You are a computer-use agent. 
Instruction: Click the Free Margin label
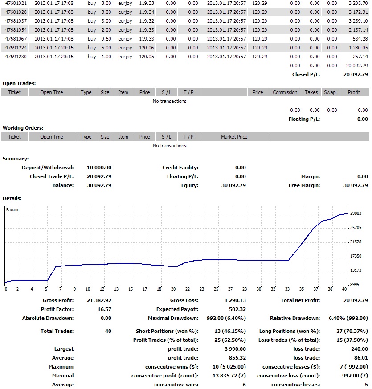pos(304,185)
